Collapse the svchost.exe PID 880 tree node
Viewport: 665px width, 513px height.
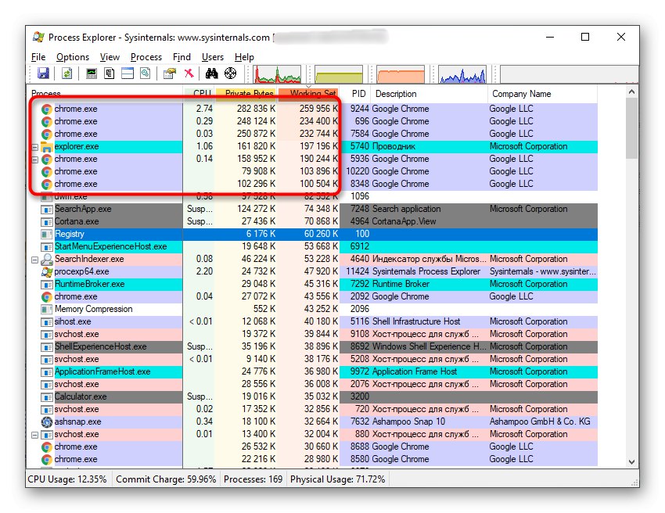pos(35,435)
